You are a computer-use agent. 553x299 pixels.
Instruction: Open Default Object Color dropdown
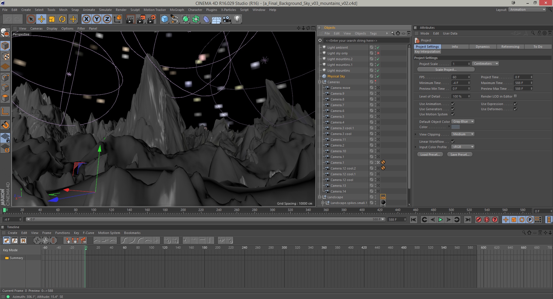463,122
